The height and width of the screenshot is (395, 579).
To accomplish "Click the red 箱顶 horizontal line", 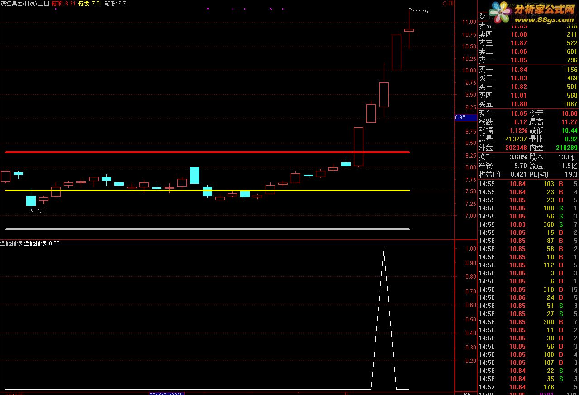I will (207, 152).
